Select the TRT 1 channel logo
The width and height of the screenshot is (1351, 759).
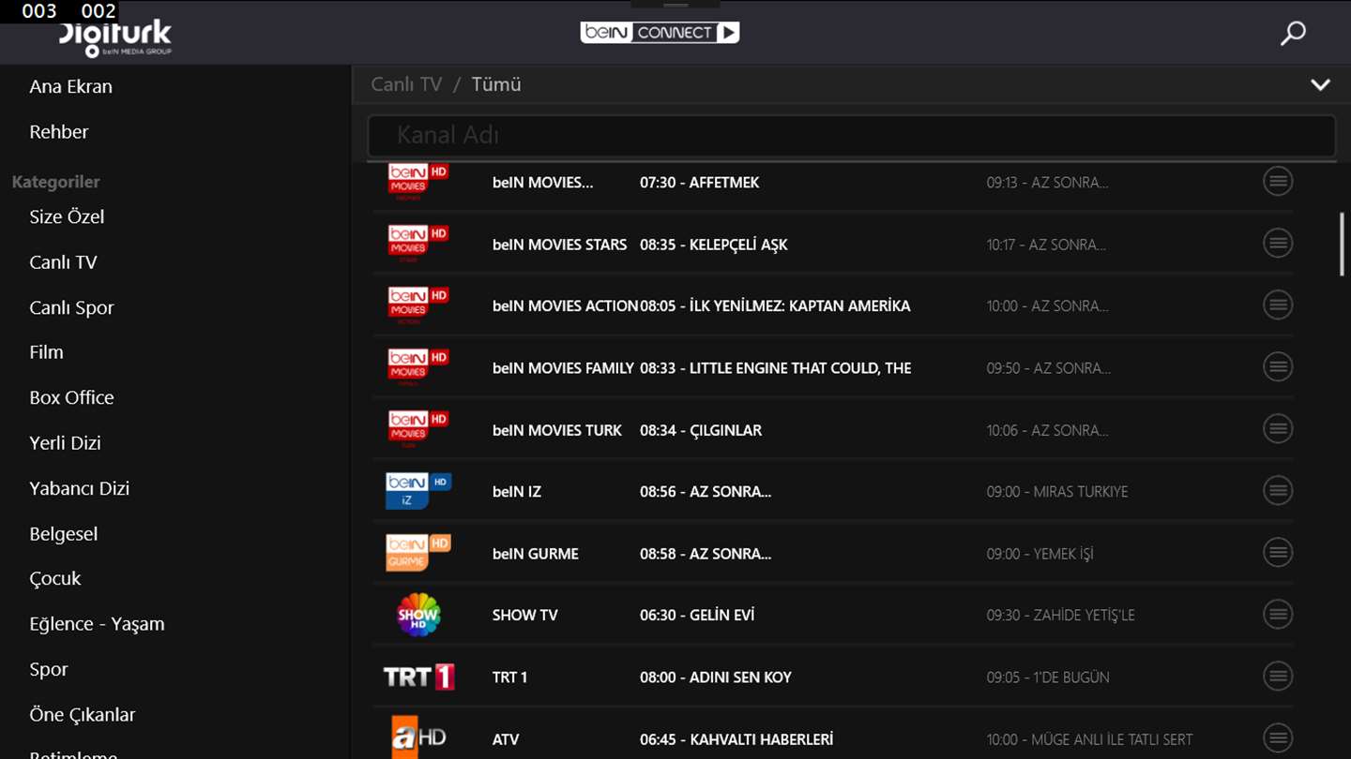418,677
